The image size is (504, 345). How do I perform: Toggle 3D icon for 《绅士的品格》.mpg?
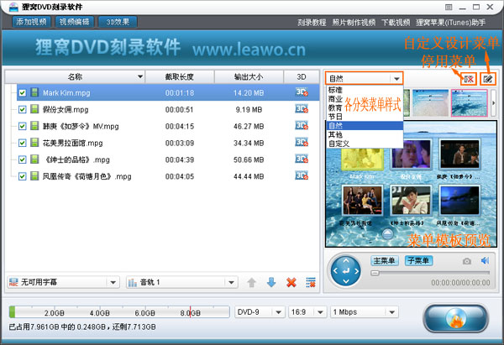(x=302, y=159)
